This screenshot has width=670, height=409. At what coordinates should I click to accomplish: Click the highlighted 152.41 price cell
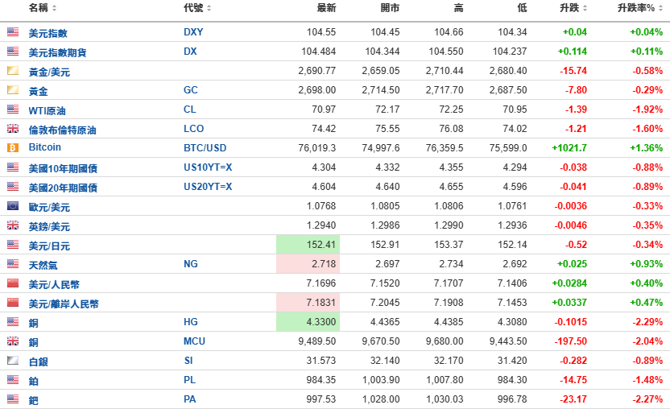(x=308, y=245)
